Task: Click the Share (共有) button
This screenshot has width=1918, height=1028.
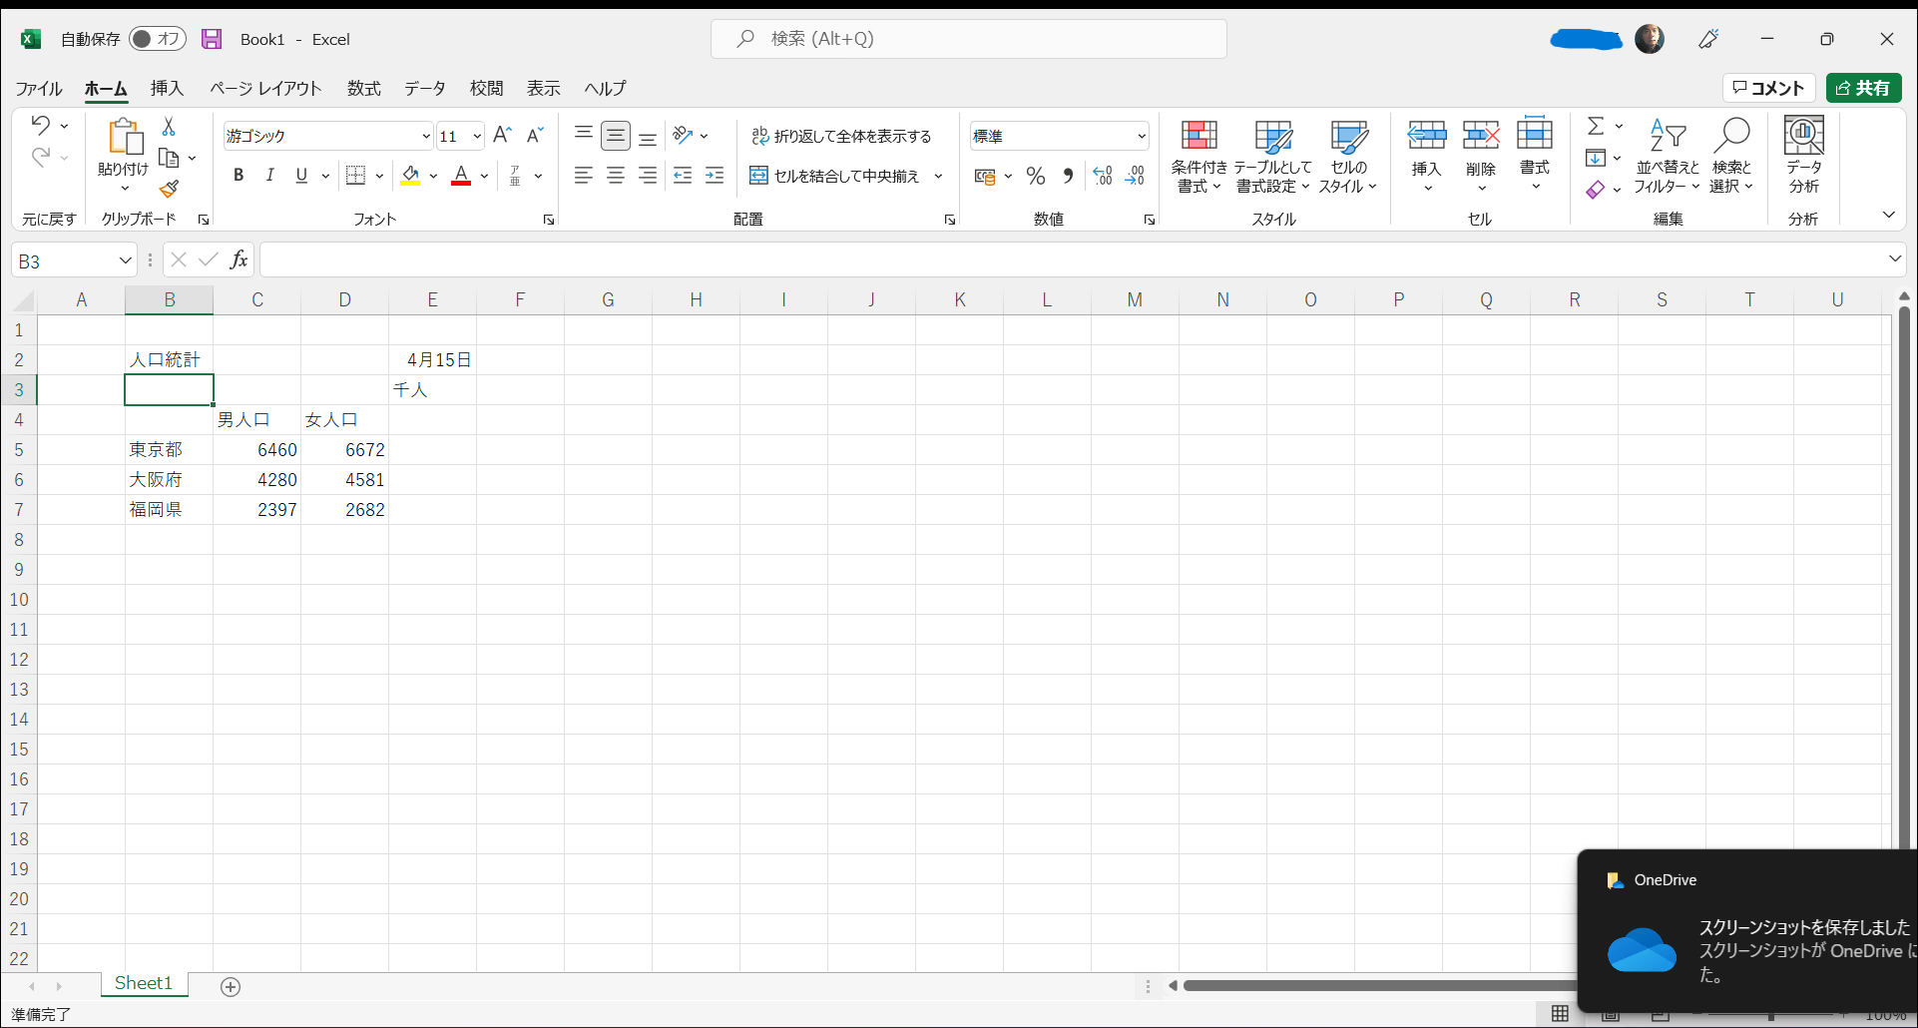Action: 1863,88
